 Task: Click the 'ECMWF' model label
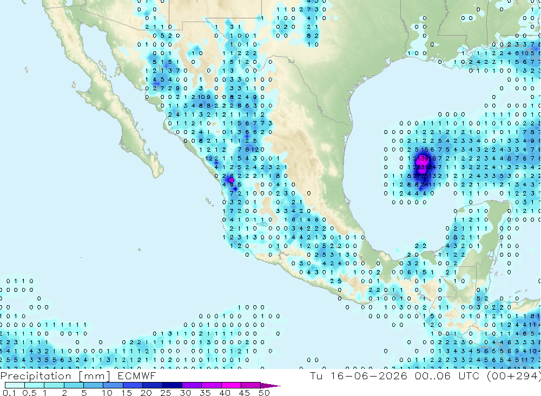tap(137, 376)
